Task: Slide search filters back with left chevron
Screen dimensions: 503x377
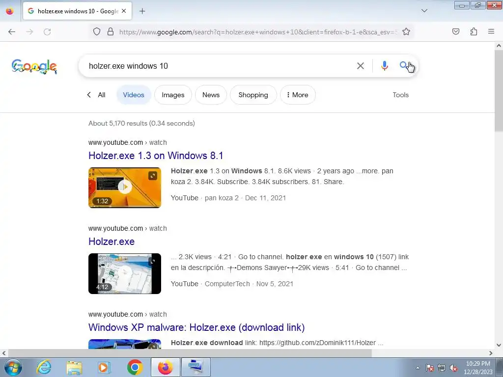Action: click(x=89, y=95)
